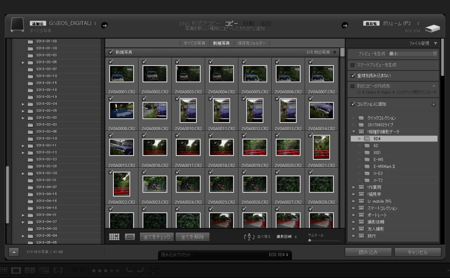Click the background rotate left arrow icon
The height and width of the screenshot is (278, 450).
[130, 271]
